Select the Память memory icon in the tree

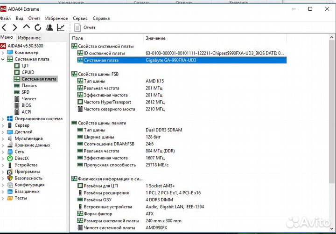17,86
